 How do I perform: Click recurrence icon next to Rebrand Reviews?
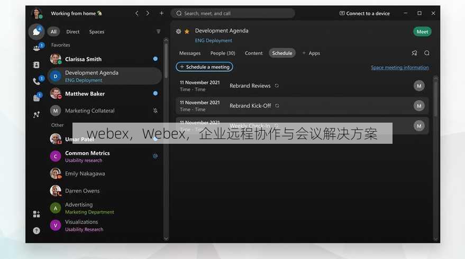point(277,86)
